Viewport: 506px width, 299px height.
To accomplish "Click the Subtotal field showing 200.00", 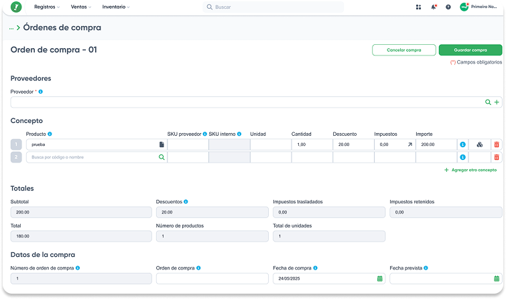I will (x=81, y=212).
